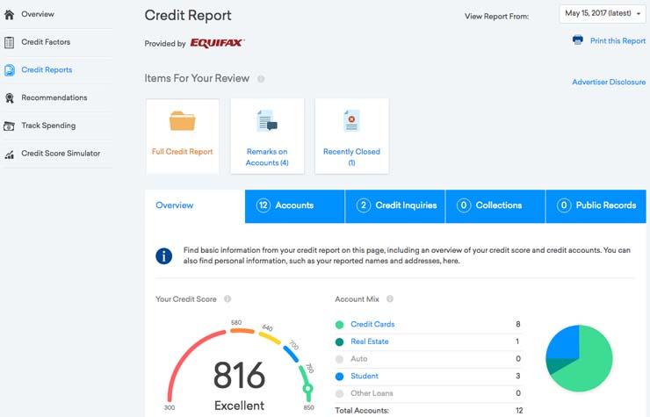Click the dark teal Real Estate legend dot
Image resolution: width=650 pixels, height=417 pixels.
(x=340, y=342)
